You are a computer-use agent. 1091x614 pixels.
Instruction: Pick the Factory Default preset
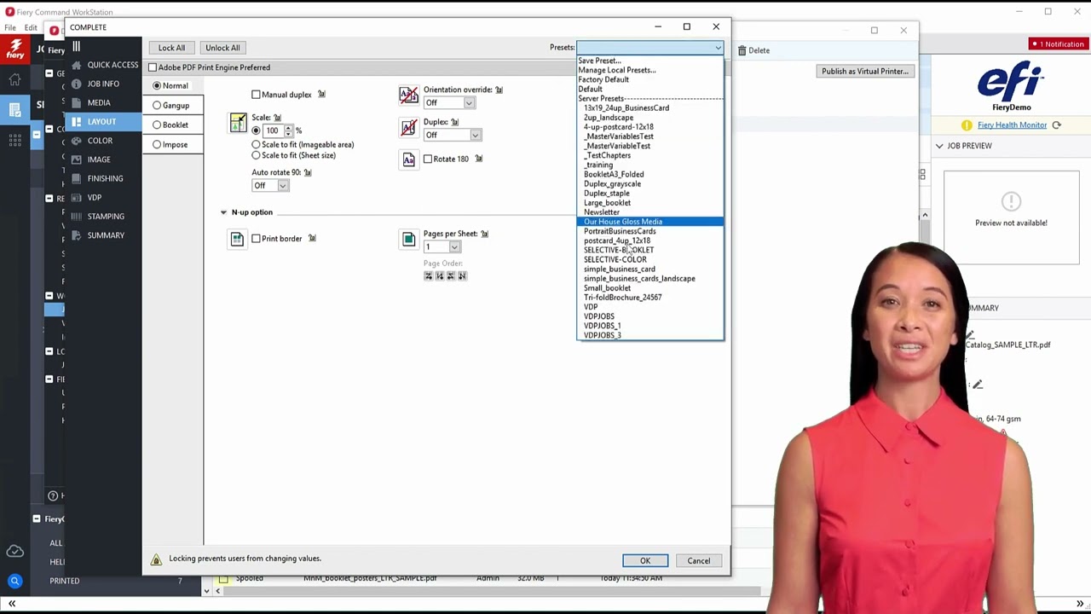tap(603, 79)
